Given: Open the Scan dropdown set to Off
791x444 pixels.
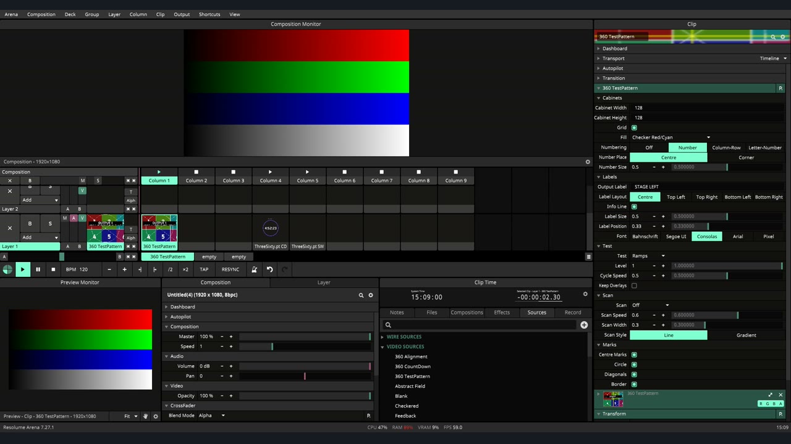Looking at the screenshot, I should [x=650, y=305].
